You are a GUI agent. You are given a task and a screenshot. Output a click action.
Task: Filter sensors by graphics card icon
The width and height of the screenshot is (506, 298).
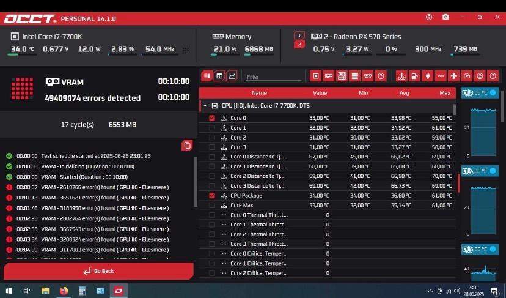(x=329, y=76)
